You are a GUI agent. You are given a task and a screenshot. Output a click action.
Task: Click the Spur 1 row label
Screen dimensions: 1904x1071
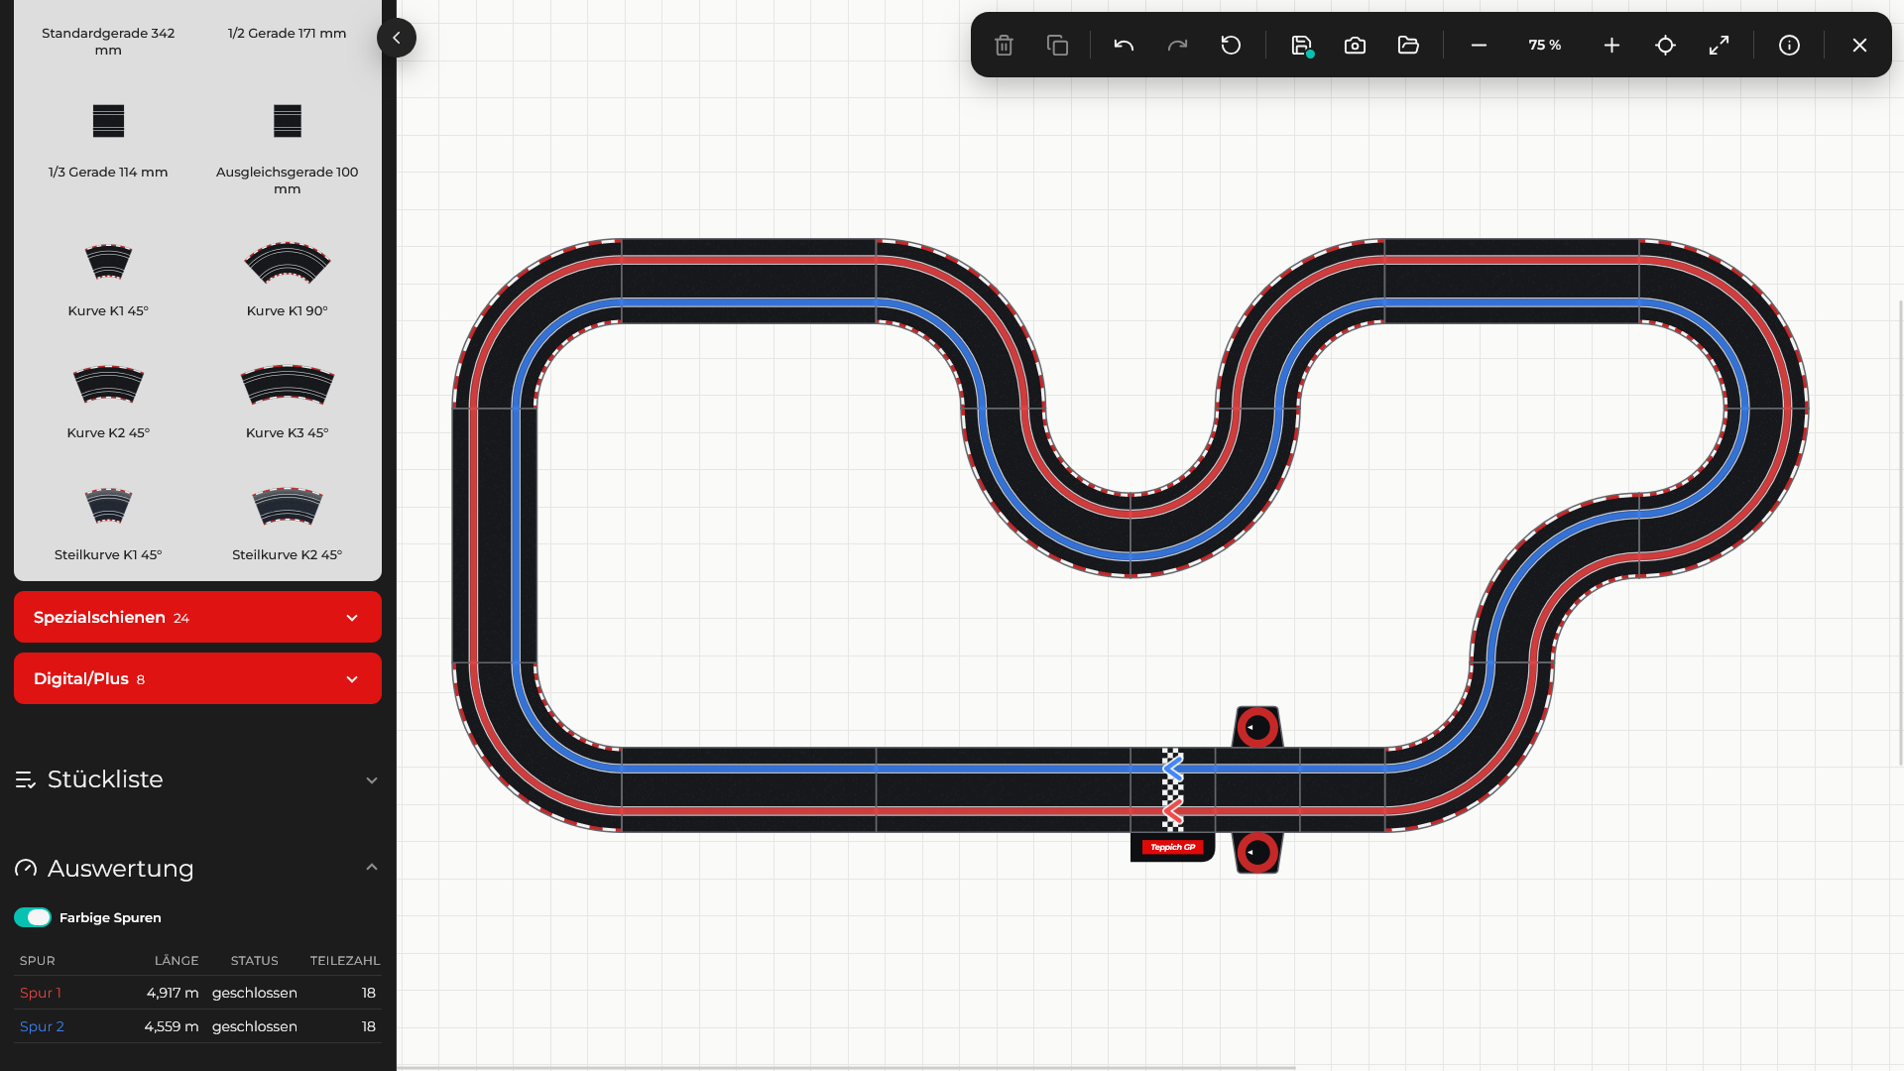pos(41,993)
